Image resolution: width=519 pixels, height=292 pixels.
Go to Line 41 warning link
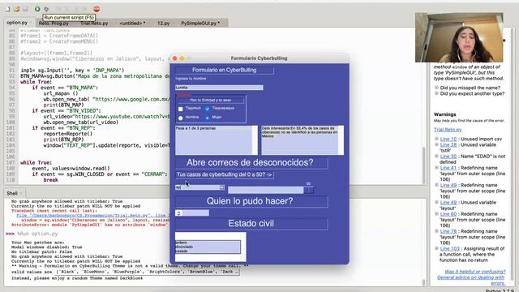pyautogui.click(x=448, y=168)
